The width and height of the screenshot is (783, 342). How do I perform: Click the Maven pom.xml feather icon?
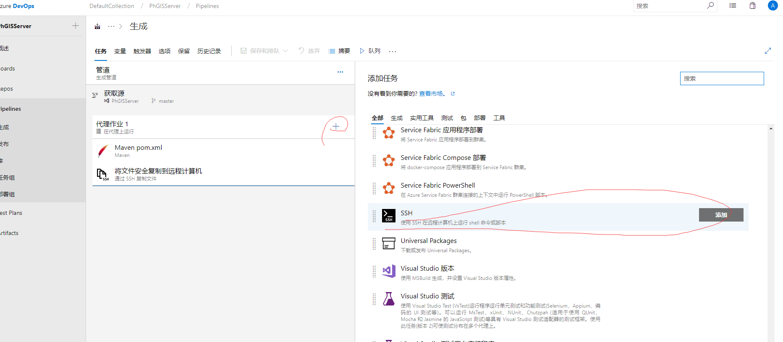(103, 151)
